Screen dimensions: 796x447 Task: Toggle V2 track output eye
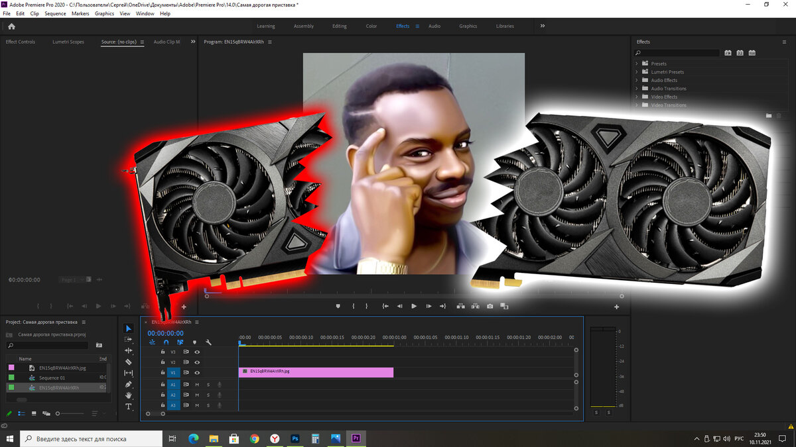coord(197,362)
